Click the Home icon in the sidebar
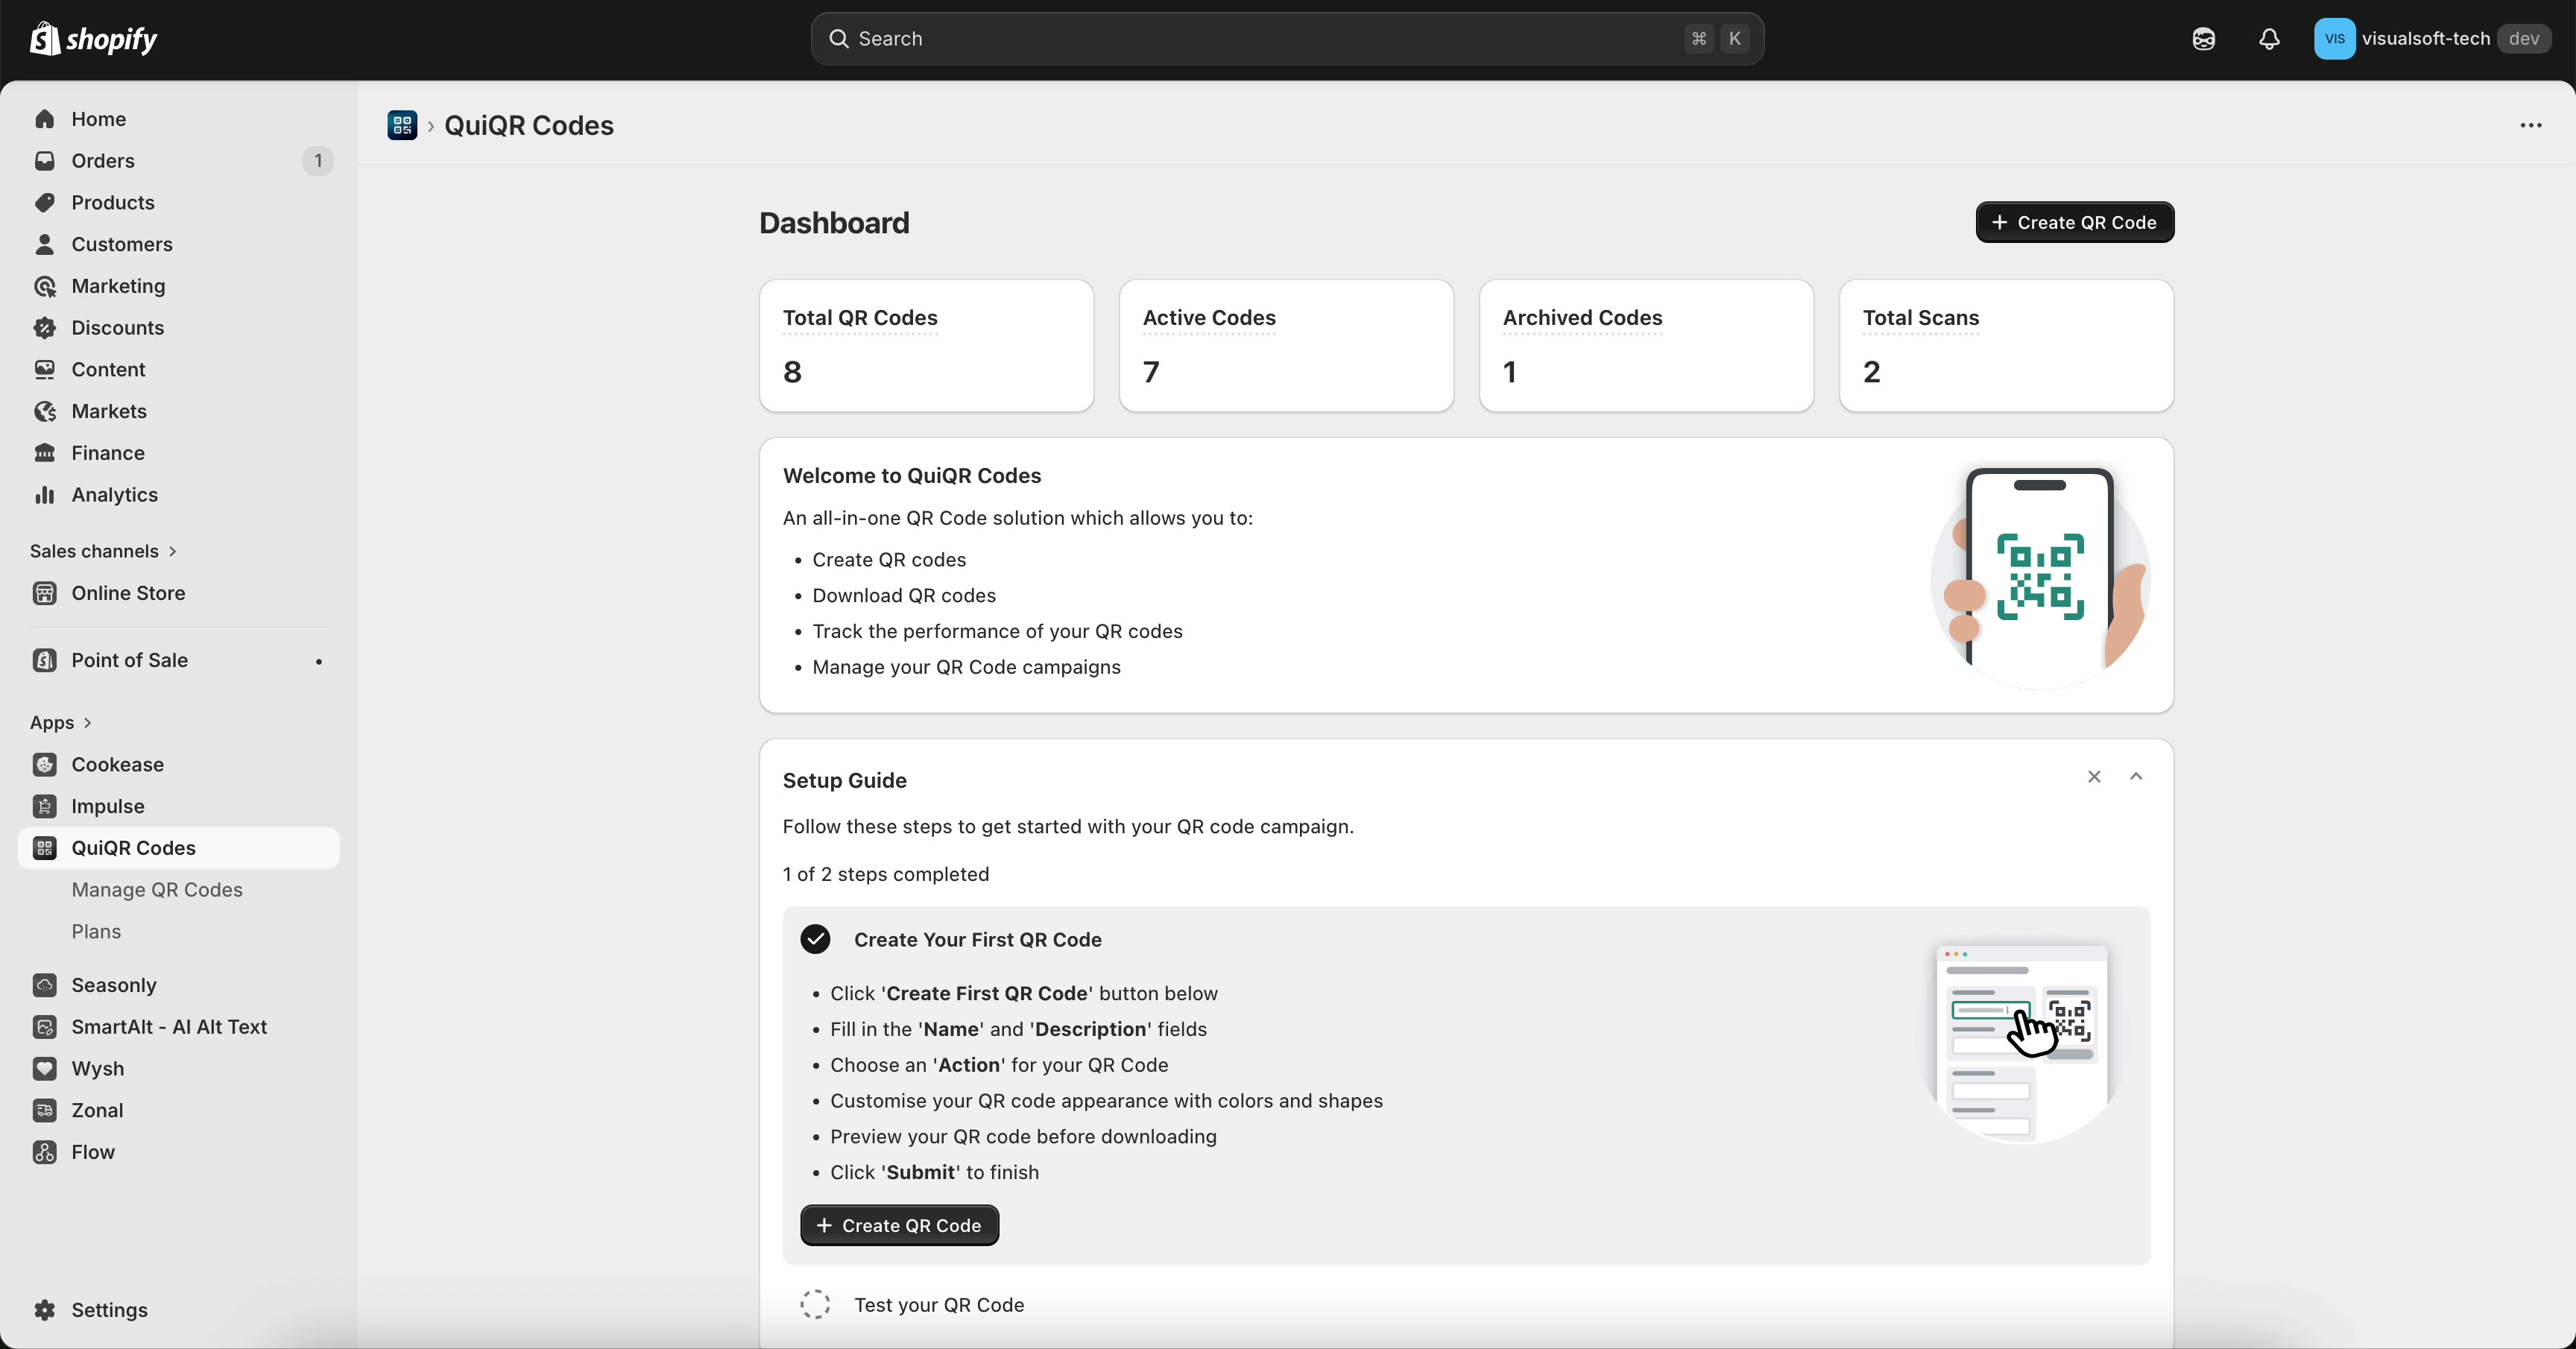The height and width of the screenshot is (1349, 2576). click(45, 119)
